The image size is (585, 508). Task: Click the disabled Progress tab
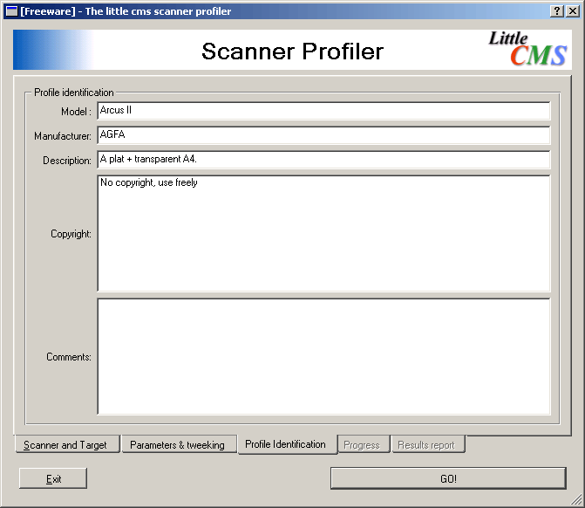click(x=364, y=444)
